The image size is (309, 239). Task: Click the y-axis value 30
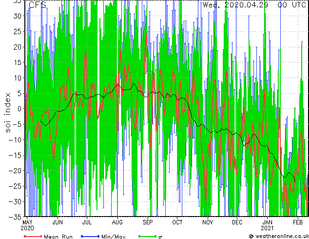[18, 16]
